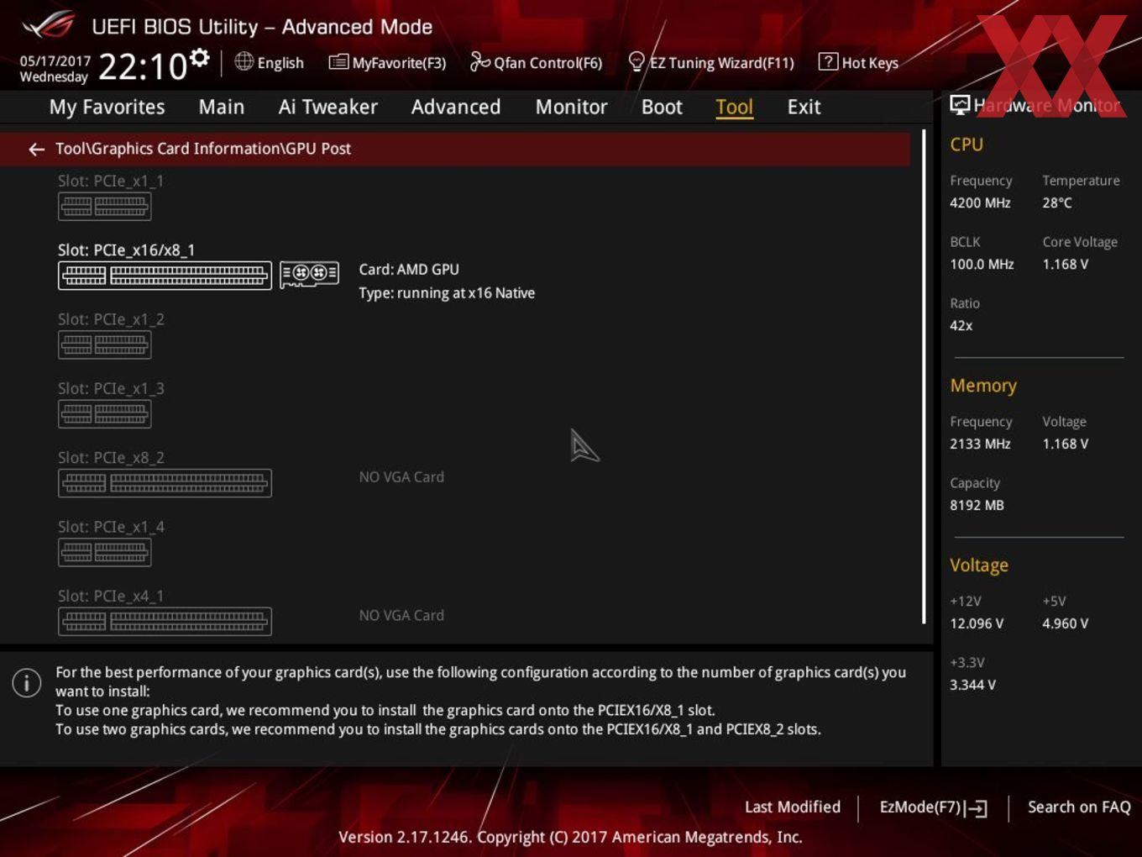
Task: Click the PCIe_x8_2 slot graphic
Action: [165, 483]
